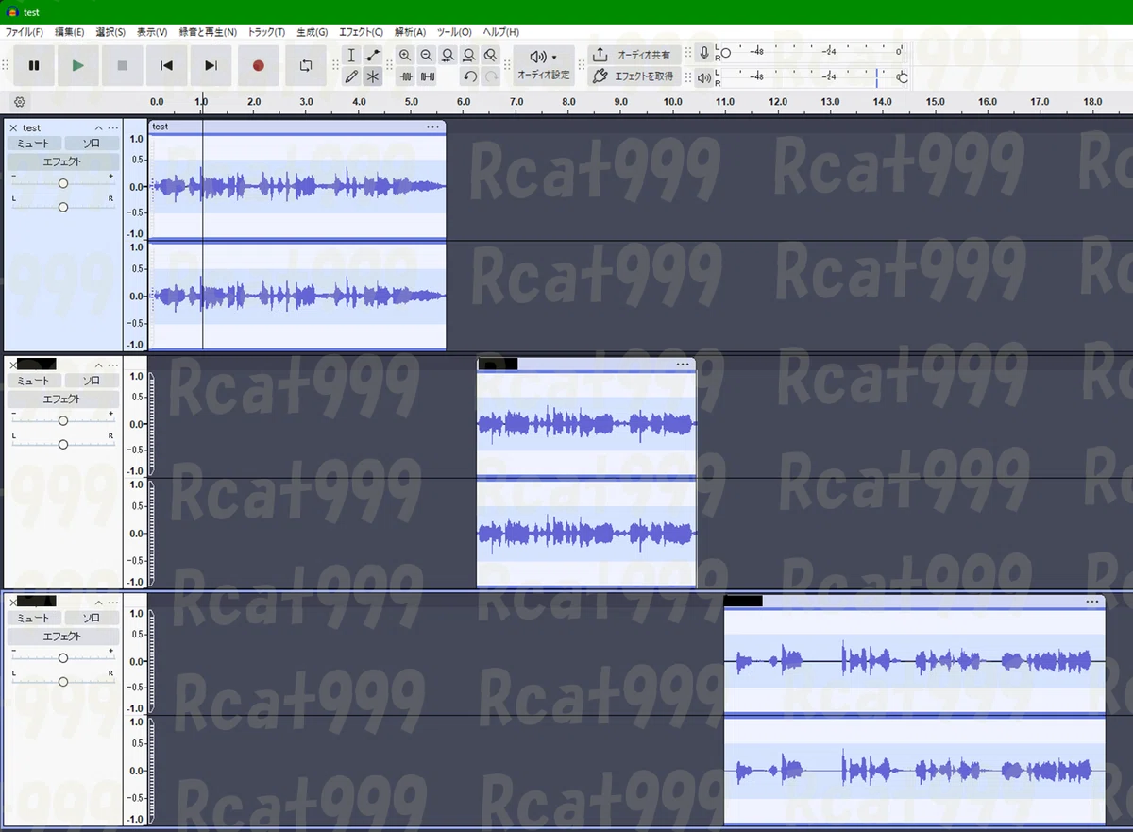Zoom in on the waveform
This screenshot has height=832, width=1133.
(x=405, y=56)
